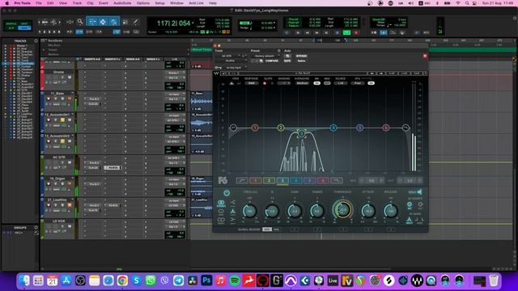Open the BANDING dropdown

tap(284, 83)
